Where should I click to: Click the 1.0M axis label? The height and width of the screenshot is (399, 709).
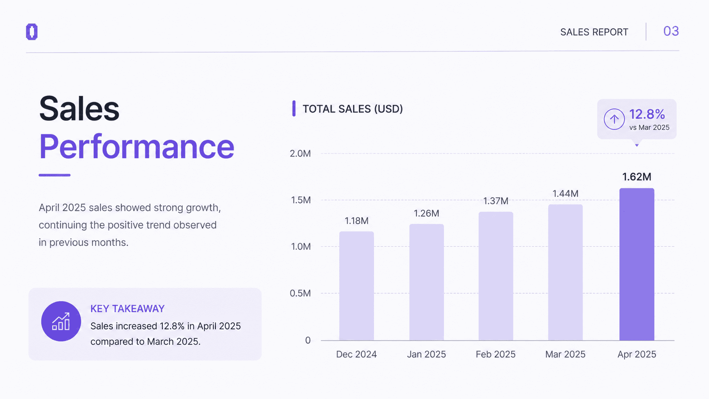coord(301,247)
